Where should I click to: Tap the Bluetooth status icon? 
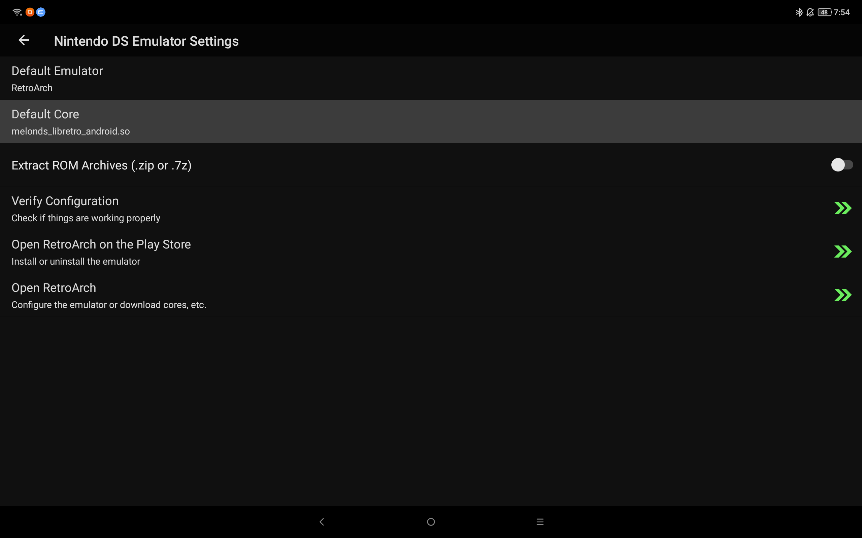[x=799, y=12]
